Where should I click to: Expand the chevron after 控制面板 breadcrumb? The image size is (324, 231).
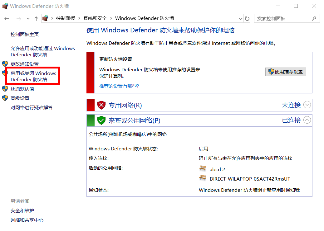tap(79, 18)
